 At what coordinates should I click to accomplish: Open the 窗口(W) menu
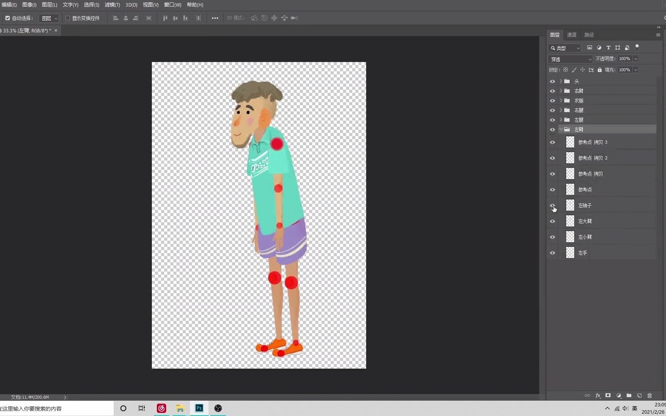(173, 5)
